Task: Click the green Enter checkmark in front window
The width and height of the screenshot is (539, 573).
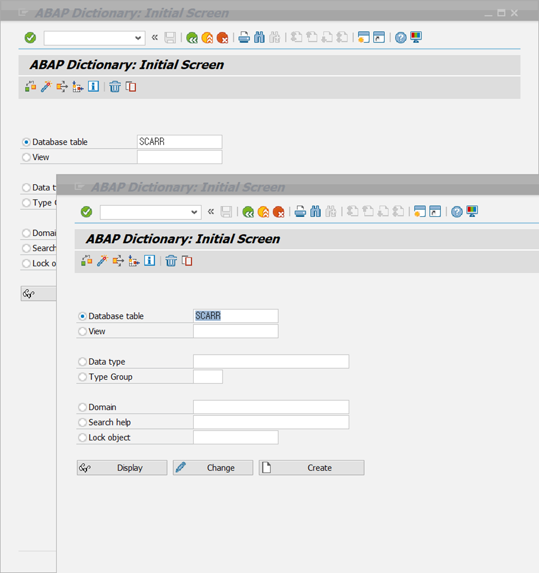Action: click(87, 212)
